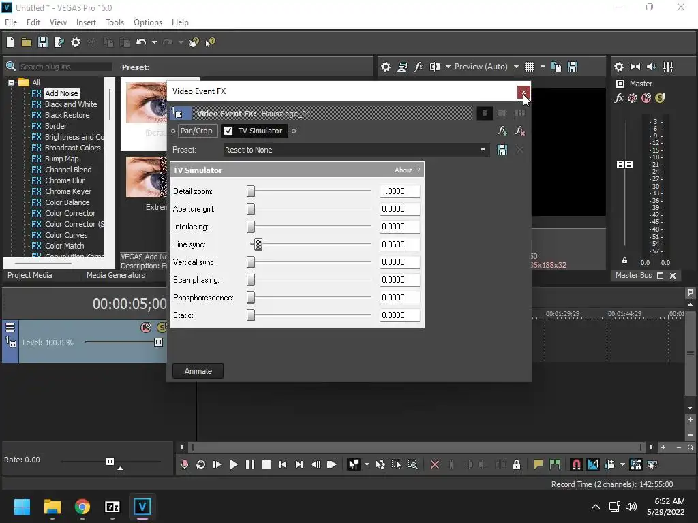Open preview properties gear icon
The image size is (698, 523).
pos(386,67)
